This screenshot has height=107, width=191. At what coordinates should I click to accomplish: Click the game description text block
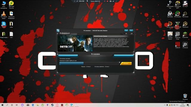[x=111, y=43]
